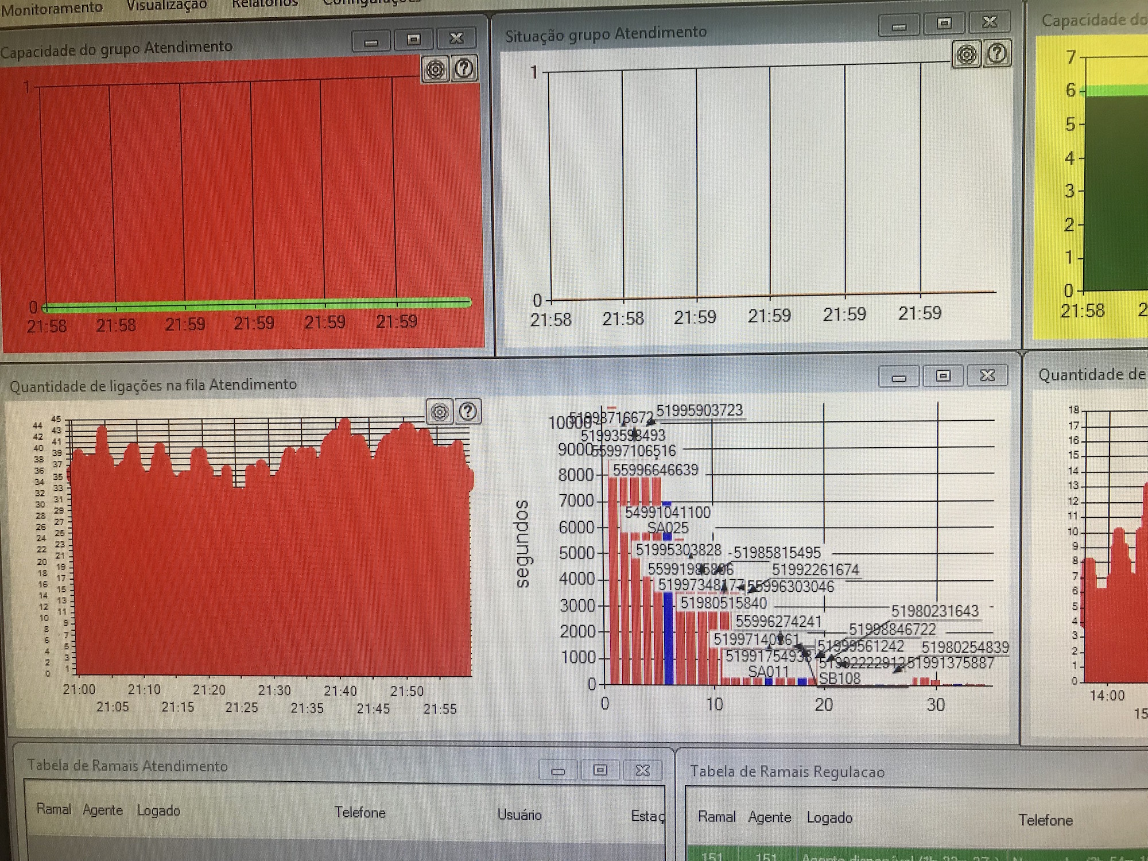
Task: Select call label 55996646639 in wait chart
Action: pos(656,470)
